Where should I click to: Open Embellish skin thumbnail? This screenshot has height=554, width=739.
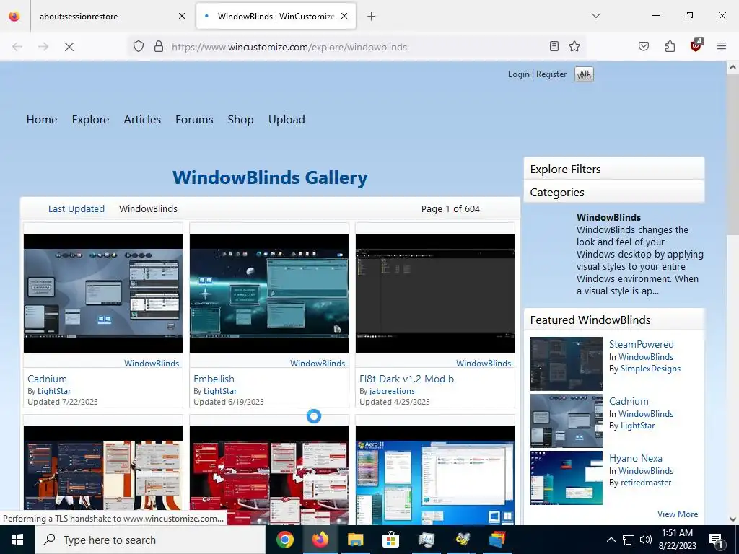pos(269,293)
